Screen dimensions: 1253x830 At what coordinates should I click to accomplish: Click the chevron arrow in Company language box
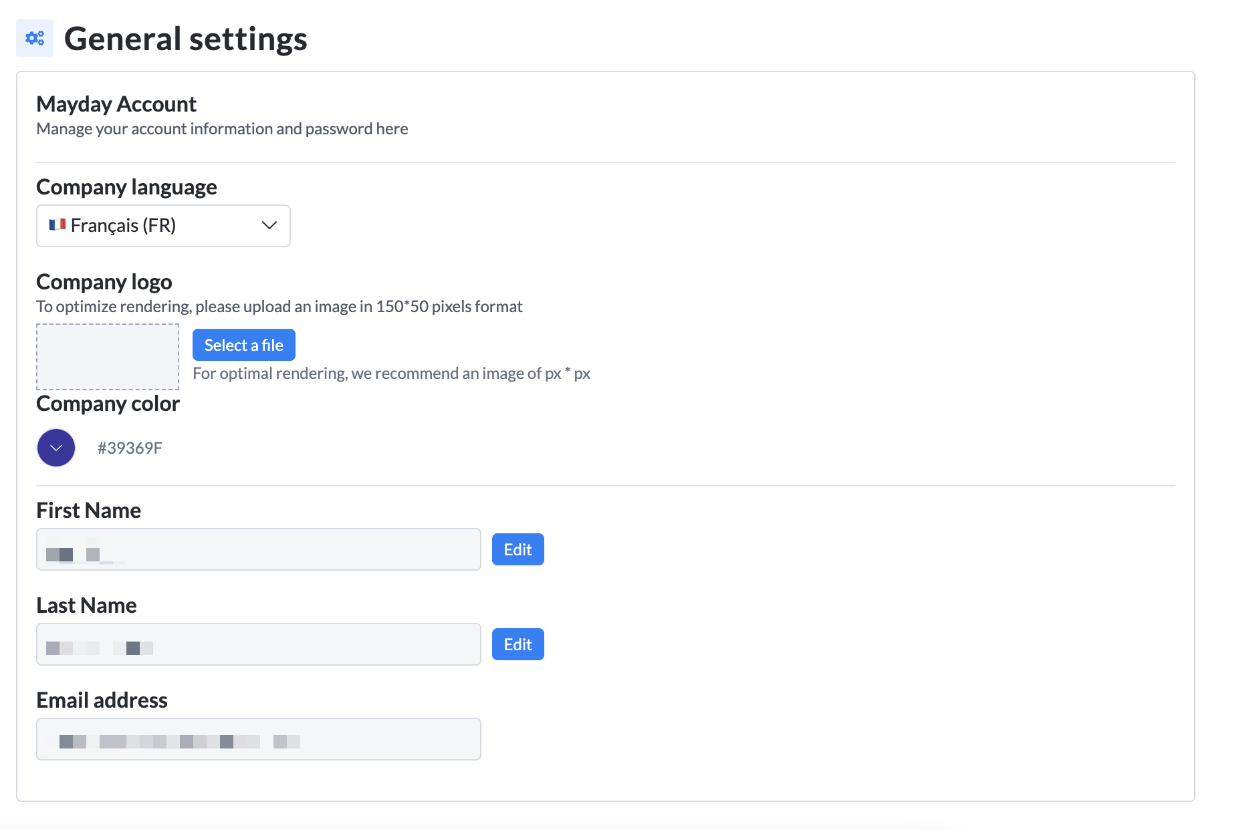coord(269,225)
